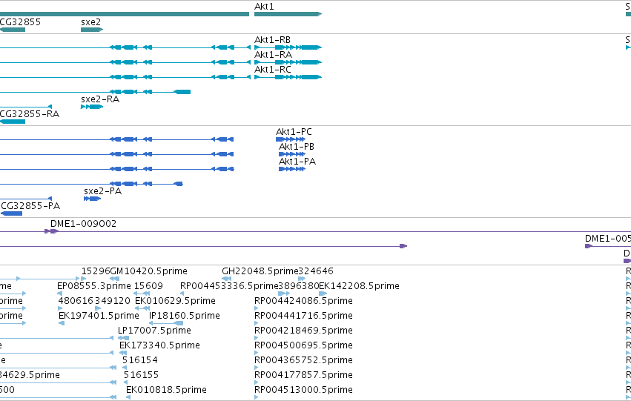Click the sxe2-RA transcript glyph
This screenshot has height=401, width=631.
click(92, 107)
